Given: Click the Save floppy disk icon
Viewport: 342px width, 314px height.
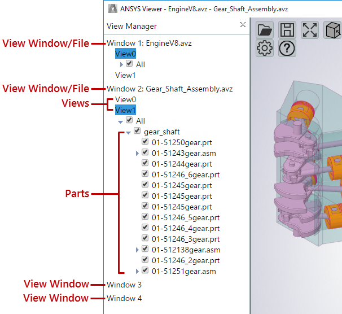Looking at the screenshot, I should [x=287, y=30].
